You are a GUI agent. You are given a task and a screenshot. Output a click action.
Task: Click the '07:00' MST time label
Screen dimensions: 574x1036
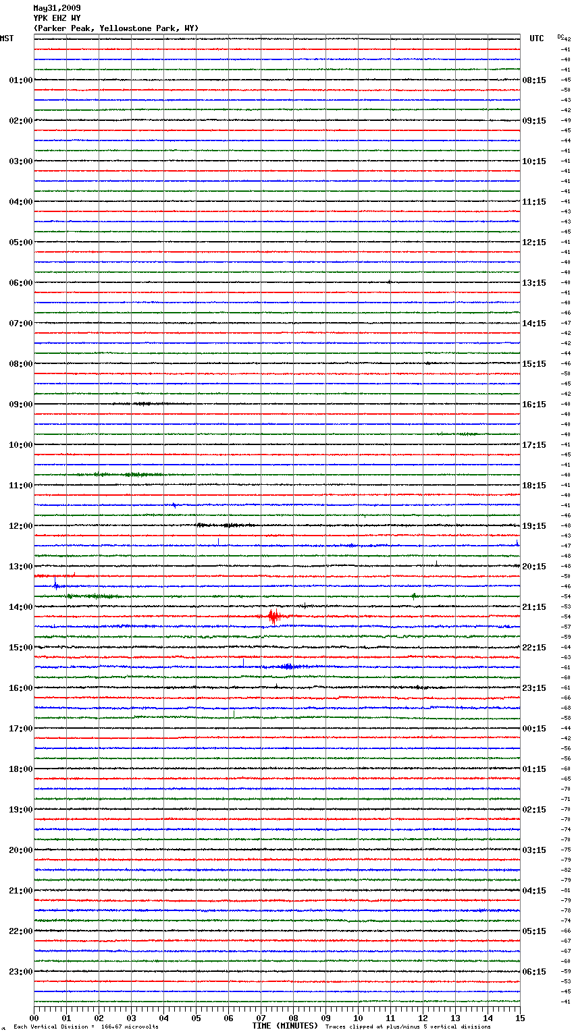pyautogui.click(x=21, y=323)
